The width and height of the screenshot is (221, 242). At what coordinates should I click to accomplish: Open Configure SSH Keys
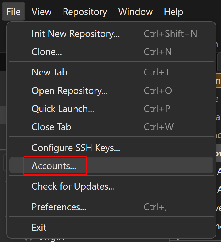point(70,148)
